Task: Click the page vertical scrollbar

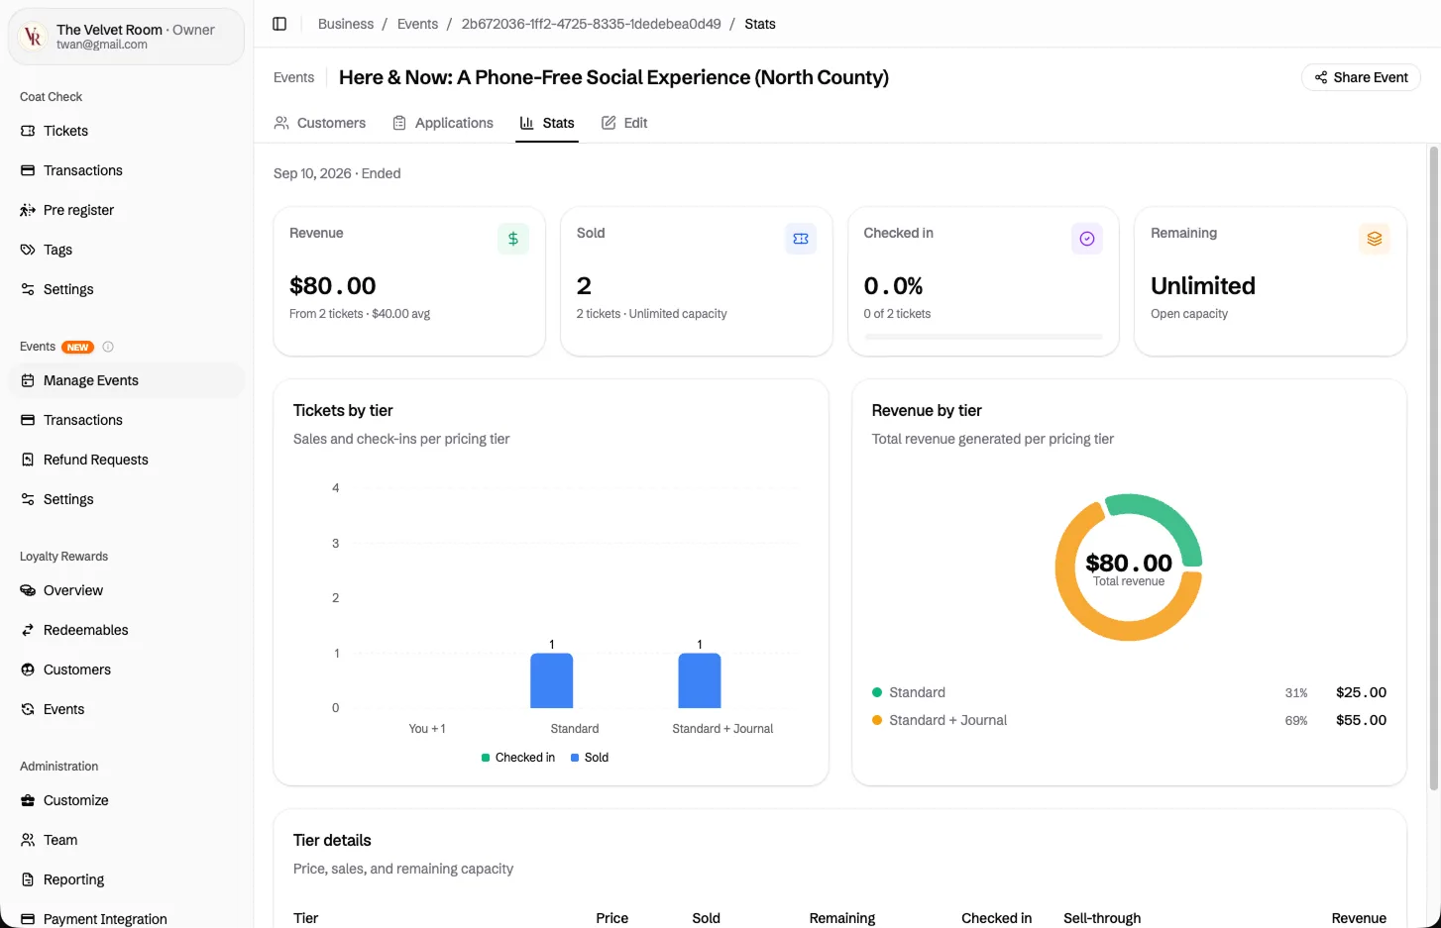Action: (x=1433, y=467)
